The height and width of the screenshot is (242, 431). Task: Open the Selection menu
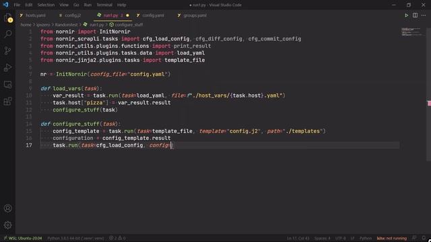pos(46,5)
